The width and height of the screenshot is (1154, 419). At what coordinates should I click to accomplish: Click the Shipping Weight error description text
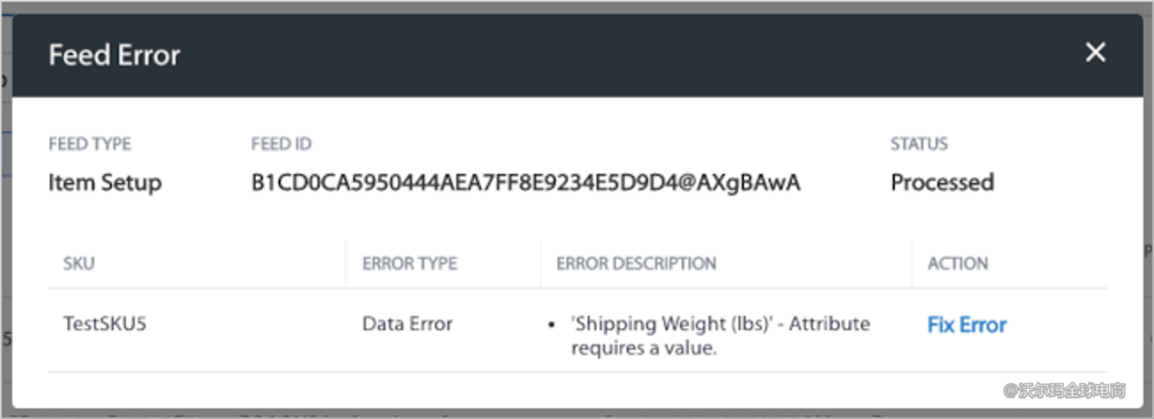tap(721, 324)
